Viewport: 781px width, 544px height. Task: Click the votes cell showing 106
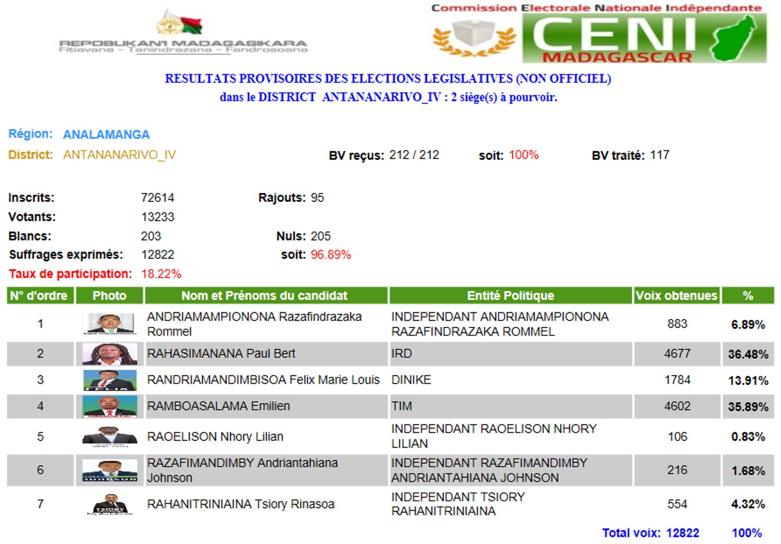tap(677, 436)
